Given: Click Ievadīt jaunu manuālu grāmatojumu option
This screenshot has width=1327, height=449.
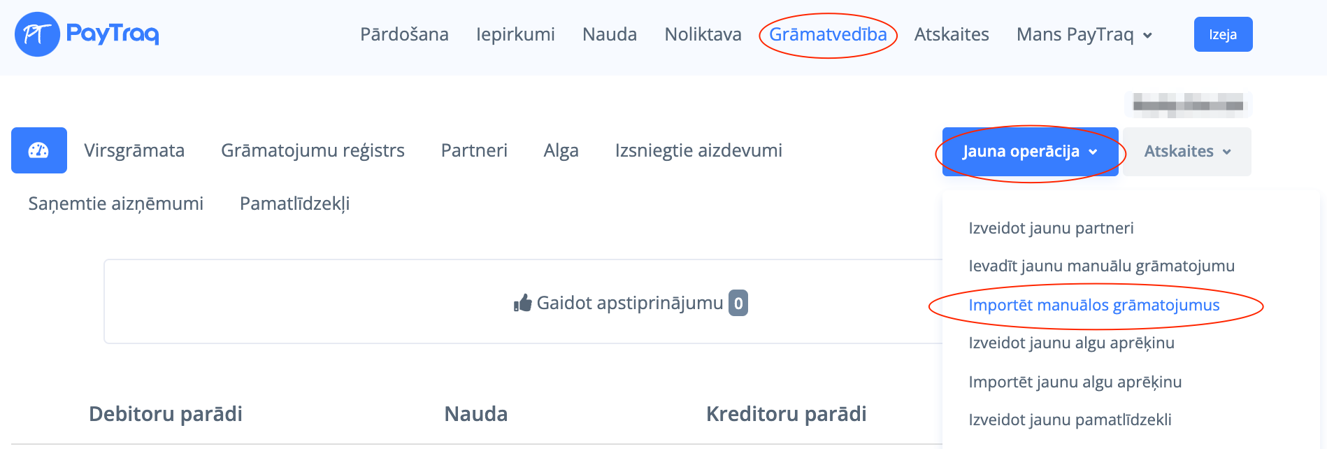Looking at the screenshot, I should tap(1101, 266).
